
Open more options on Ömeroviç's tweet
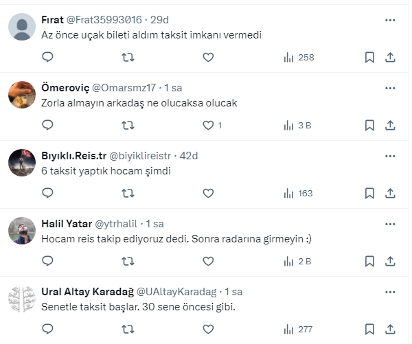click(x=390, y=88)
